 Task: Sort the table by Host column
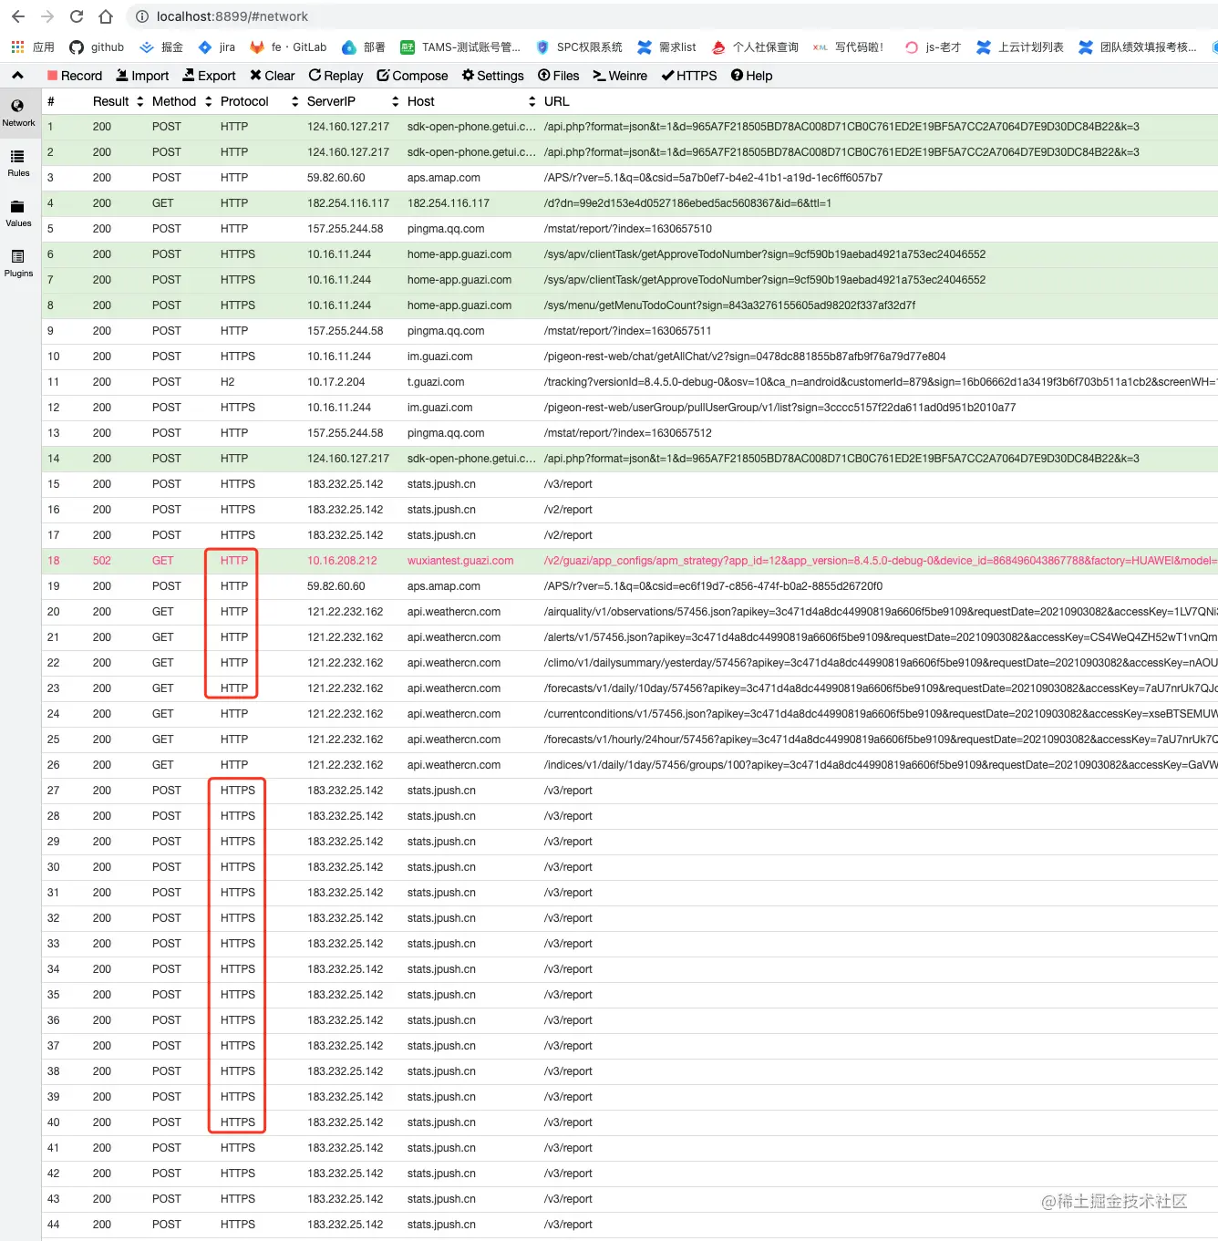point(471,101)
